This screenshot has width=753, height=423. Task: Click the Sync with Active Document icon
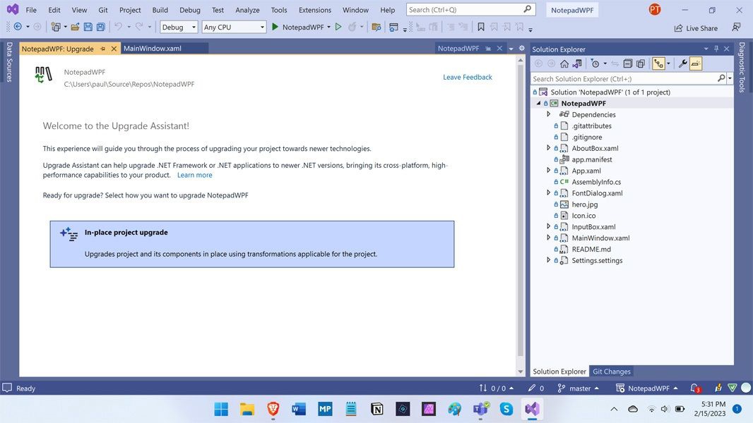[x=615, y=63]
